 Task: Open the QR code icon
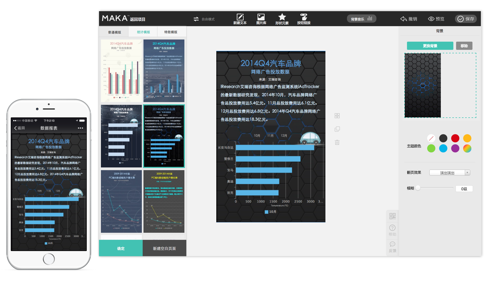393,216
